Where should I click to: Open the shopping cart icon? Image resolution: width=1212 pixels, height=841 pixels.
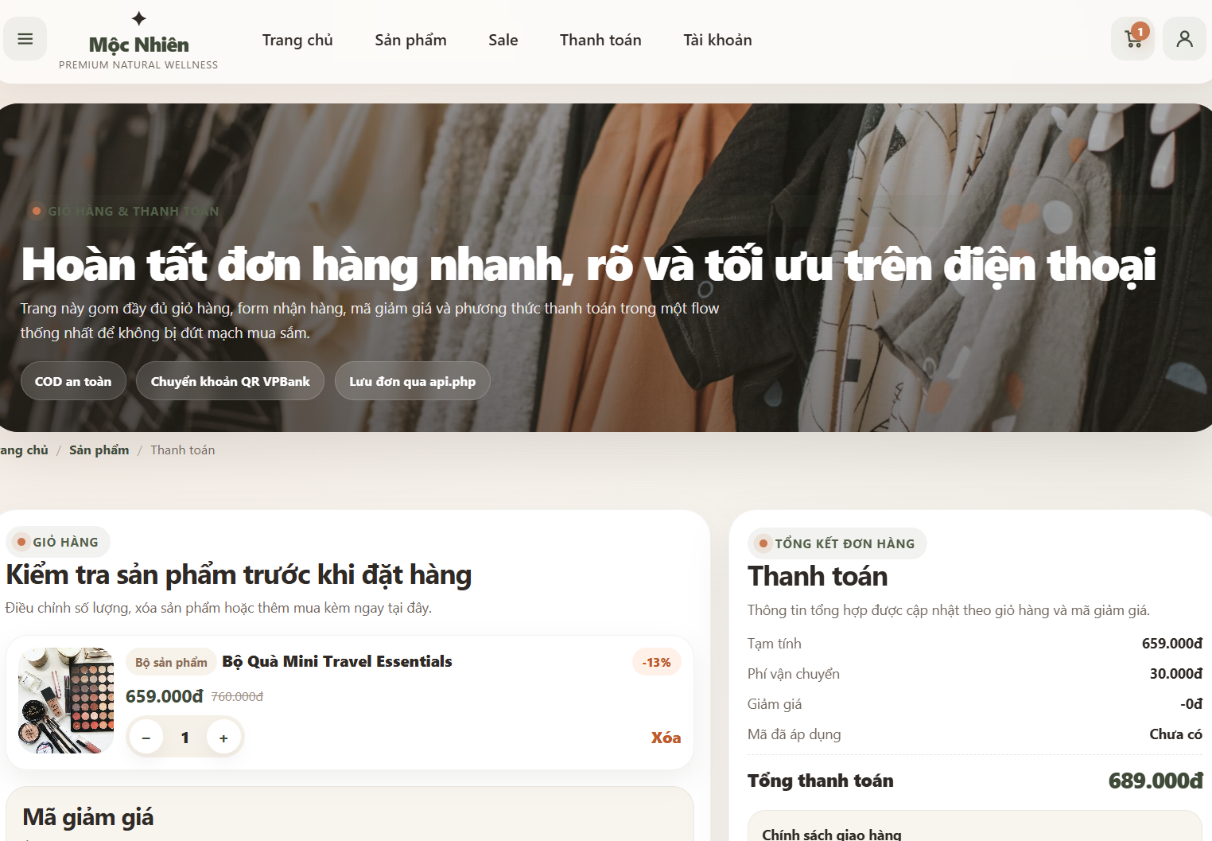[x=1131, y=38]
